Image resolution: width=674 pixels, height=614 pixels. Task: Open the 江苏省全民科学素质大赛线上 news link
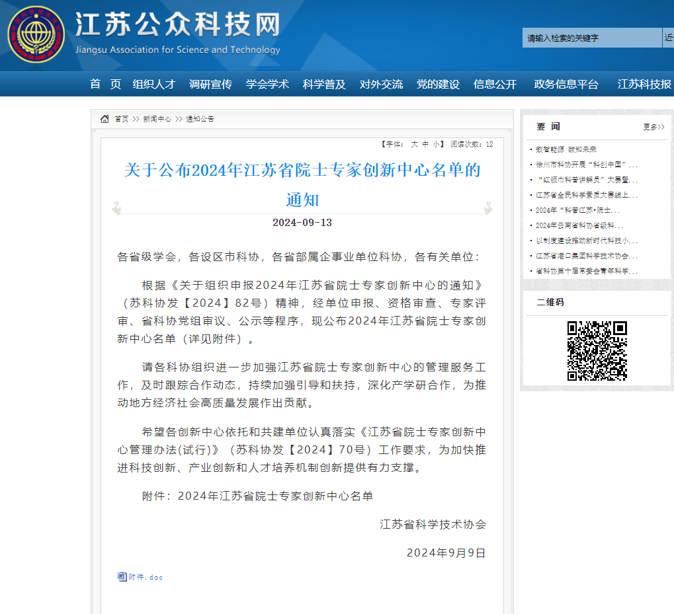(x=586, y=195)
